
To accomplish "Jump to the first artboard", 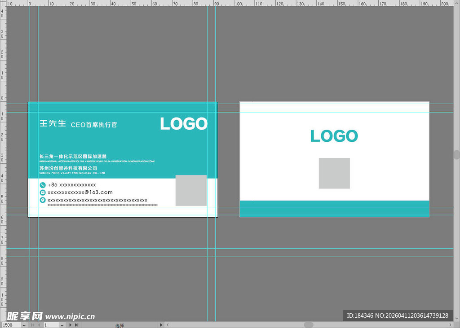I will coord(32,325).
